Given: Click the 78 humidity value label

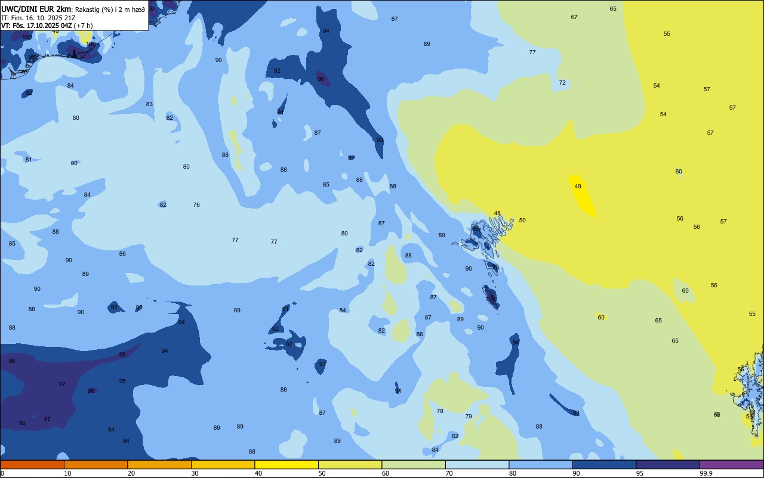Looking at the screenshot, I should [440, 411].
